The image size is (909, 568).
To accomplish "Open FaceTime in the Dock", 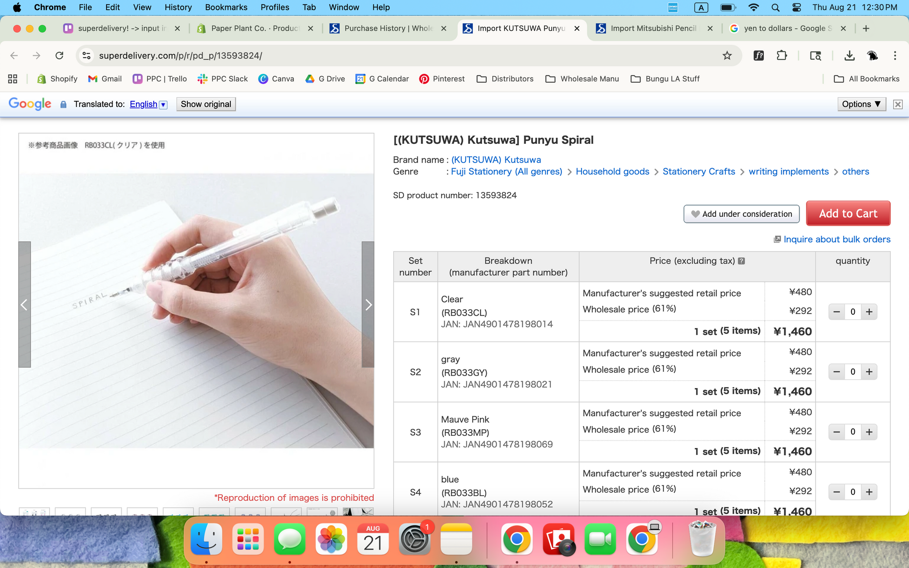I will click(x=600, y=540).
